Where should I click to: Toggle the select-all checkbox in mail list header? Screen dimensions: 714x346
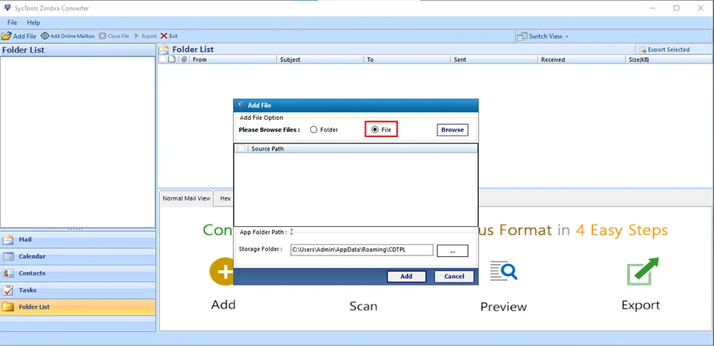(163, 59)
